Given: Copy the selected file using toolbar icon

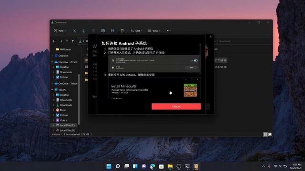Looking at the screenshot, I should click(84, 31).
